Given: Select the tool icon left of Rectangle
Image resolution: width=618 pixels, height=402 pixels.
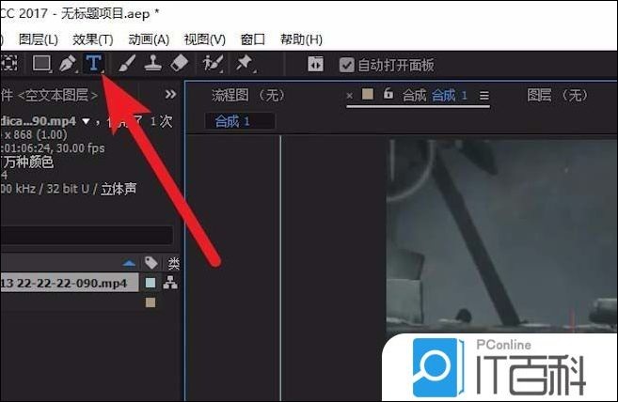Looking at the screenshot, I should tap(9, 63).
